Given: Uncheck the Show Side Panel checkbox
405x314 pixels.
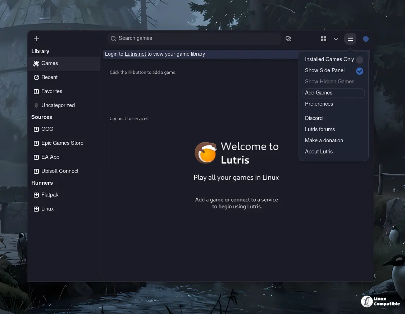Looking at the screenshot, I should coord(359,71).
